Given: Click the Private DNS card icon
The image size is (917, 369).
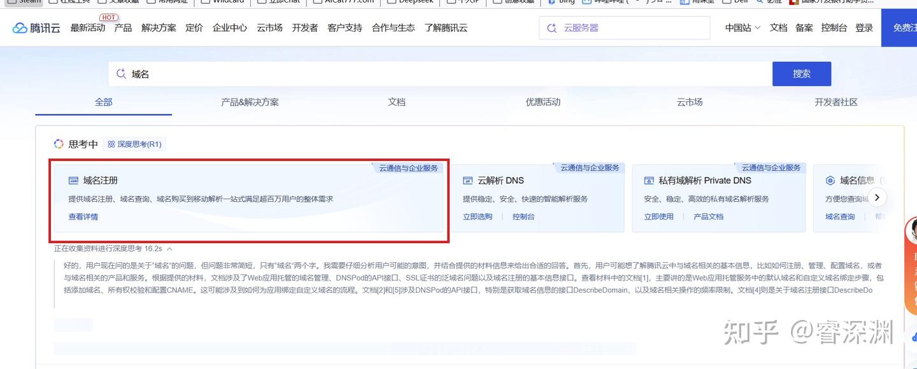Looking at the screenshot, I should tap(648, 180).
